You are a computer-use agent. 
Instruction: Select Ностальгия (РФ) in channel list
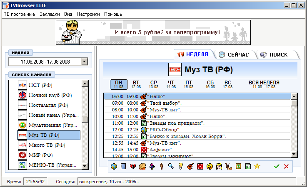pos(49,105)
